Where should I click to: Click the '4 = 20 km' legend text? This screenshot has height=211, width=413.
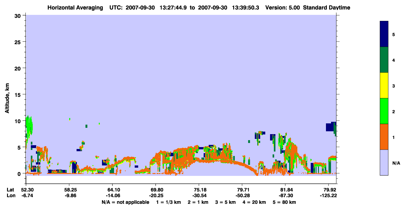(x=254, y=202)
